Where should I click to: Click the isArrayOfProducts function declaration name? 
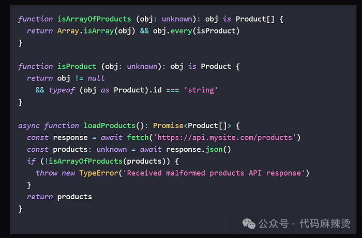point(94,19)
